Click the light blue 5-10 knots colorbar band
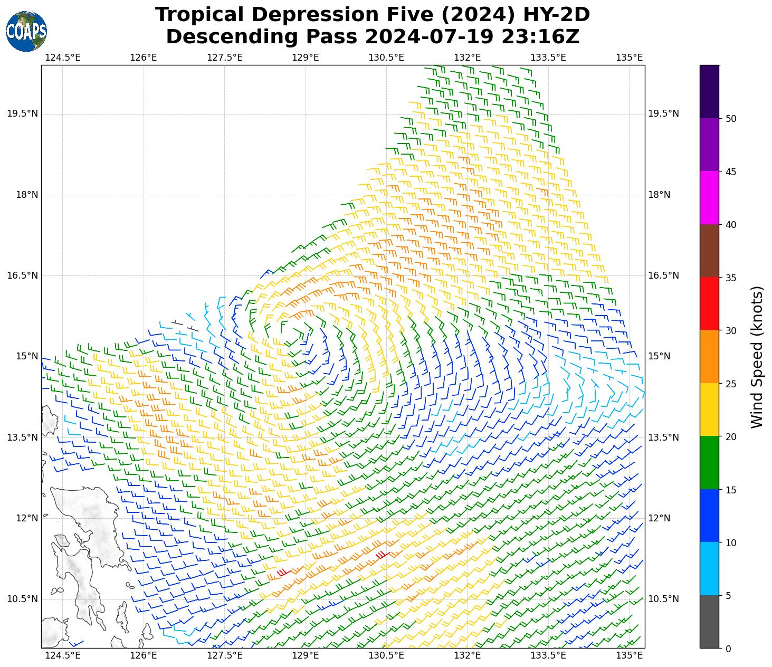The width and height of the screenshot is (772, 667). click(709, 569)
